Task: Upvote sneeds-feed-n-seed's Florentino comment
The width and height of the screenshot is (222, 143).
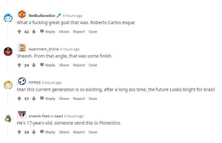Action: click(19, 132)
